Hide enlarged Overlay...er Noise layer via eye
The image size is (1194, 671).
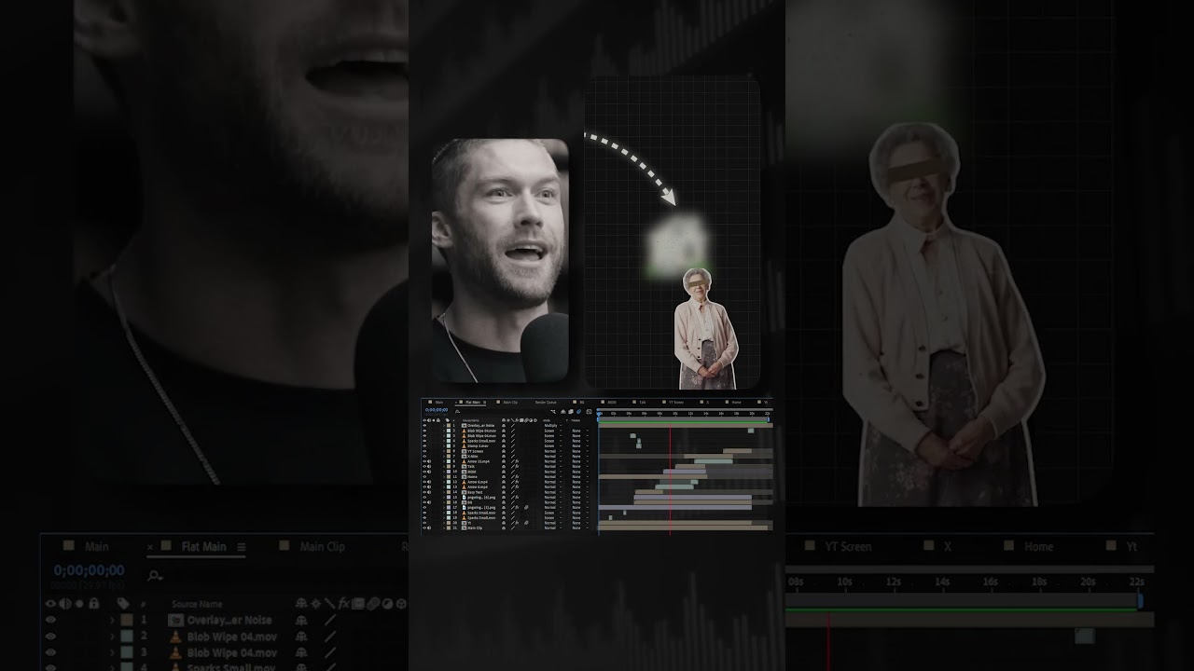click(x=50, y=620)
